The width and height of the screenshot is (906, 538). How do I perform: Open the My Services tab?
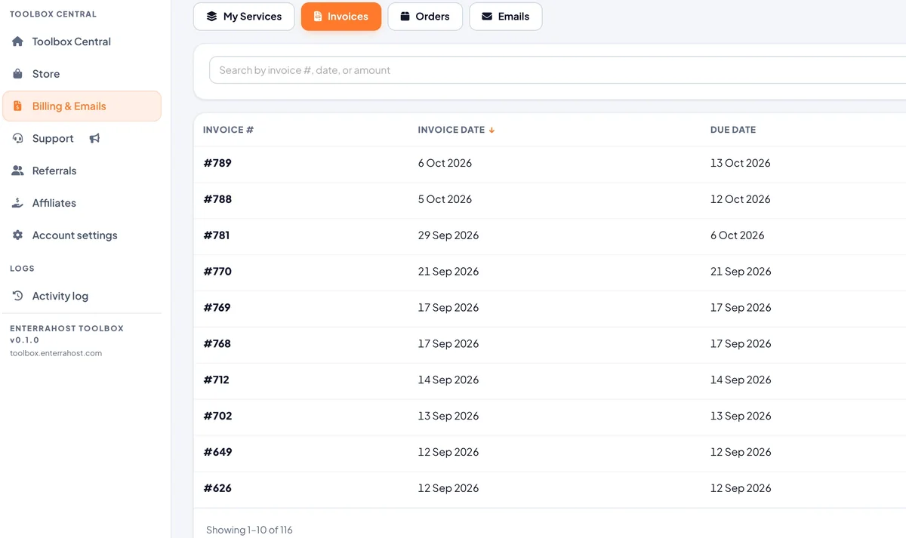(244, 17)
